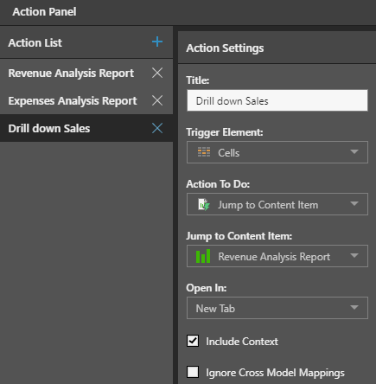Expand the Action To Do dropdown arrow

click(x=354, y=204)
